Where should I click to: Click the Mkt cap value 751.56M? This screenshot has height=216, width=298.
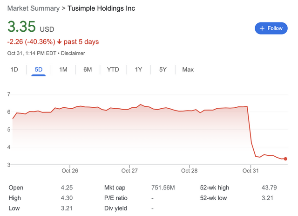point(163,188)
